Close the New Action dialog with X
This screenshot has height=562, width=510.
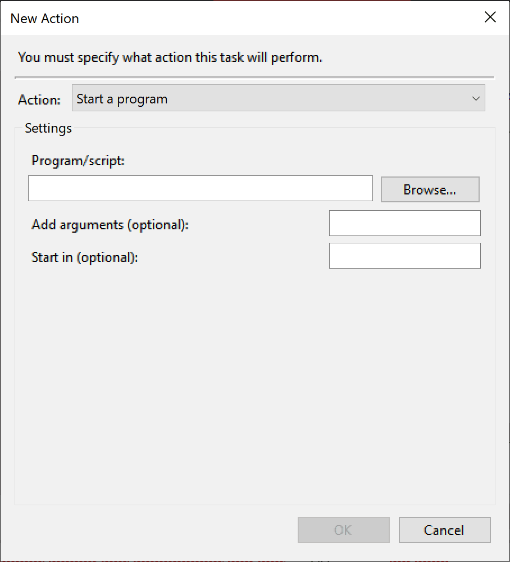click(490, 17)
